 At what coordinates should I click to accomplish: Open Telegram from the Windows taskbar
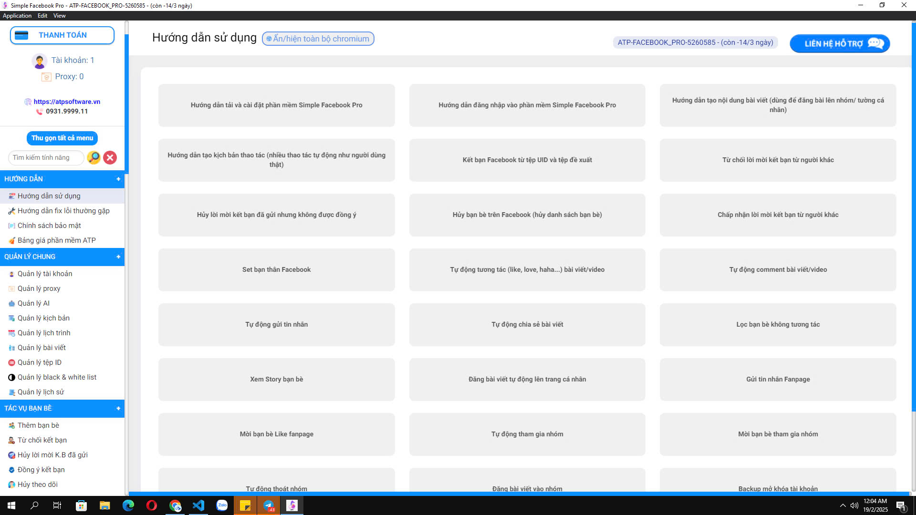pos(269,505)
